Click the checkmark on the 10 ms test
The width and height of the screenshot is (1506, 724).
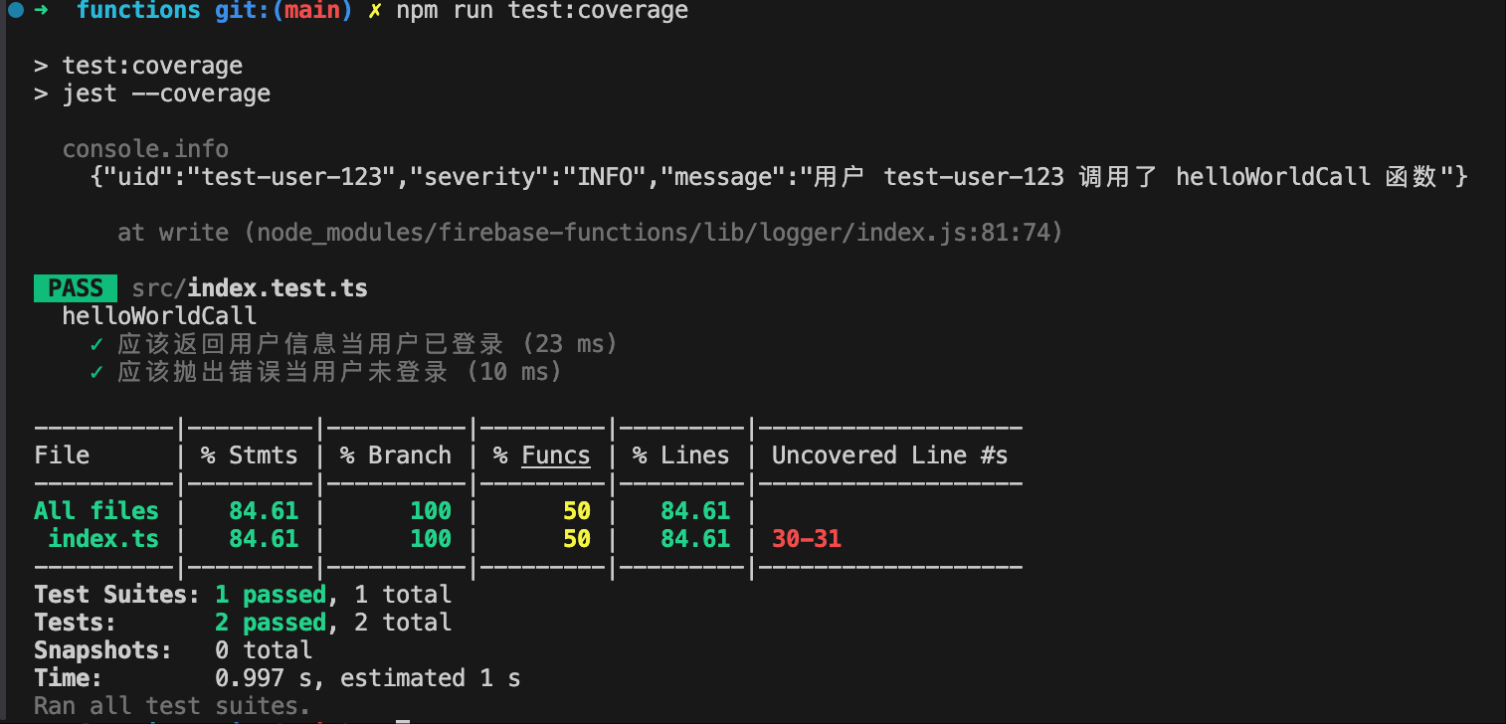tap(96, 372)
